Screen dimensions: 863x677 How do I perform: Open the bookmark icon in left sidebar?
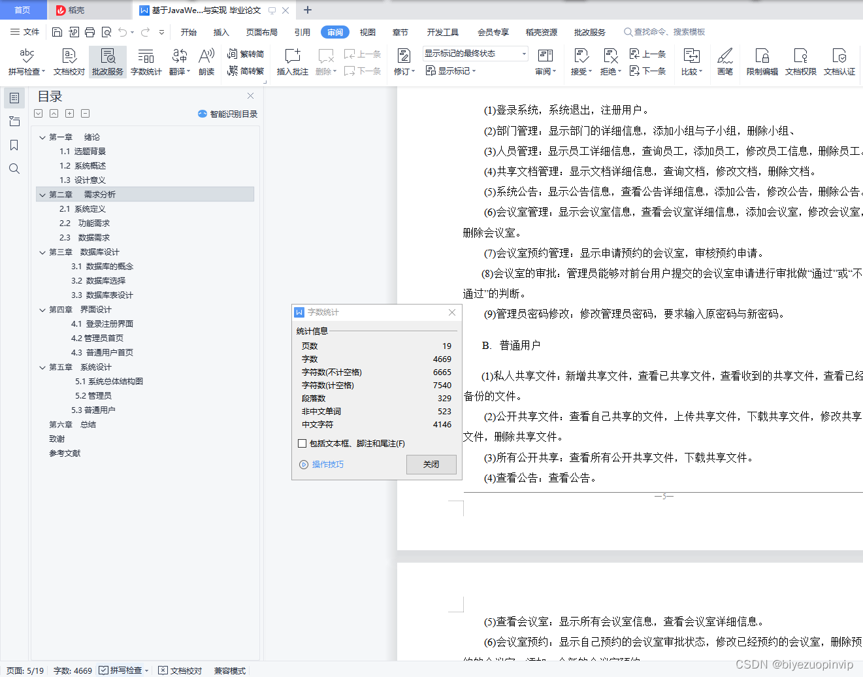click(x=14, y=145)
